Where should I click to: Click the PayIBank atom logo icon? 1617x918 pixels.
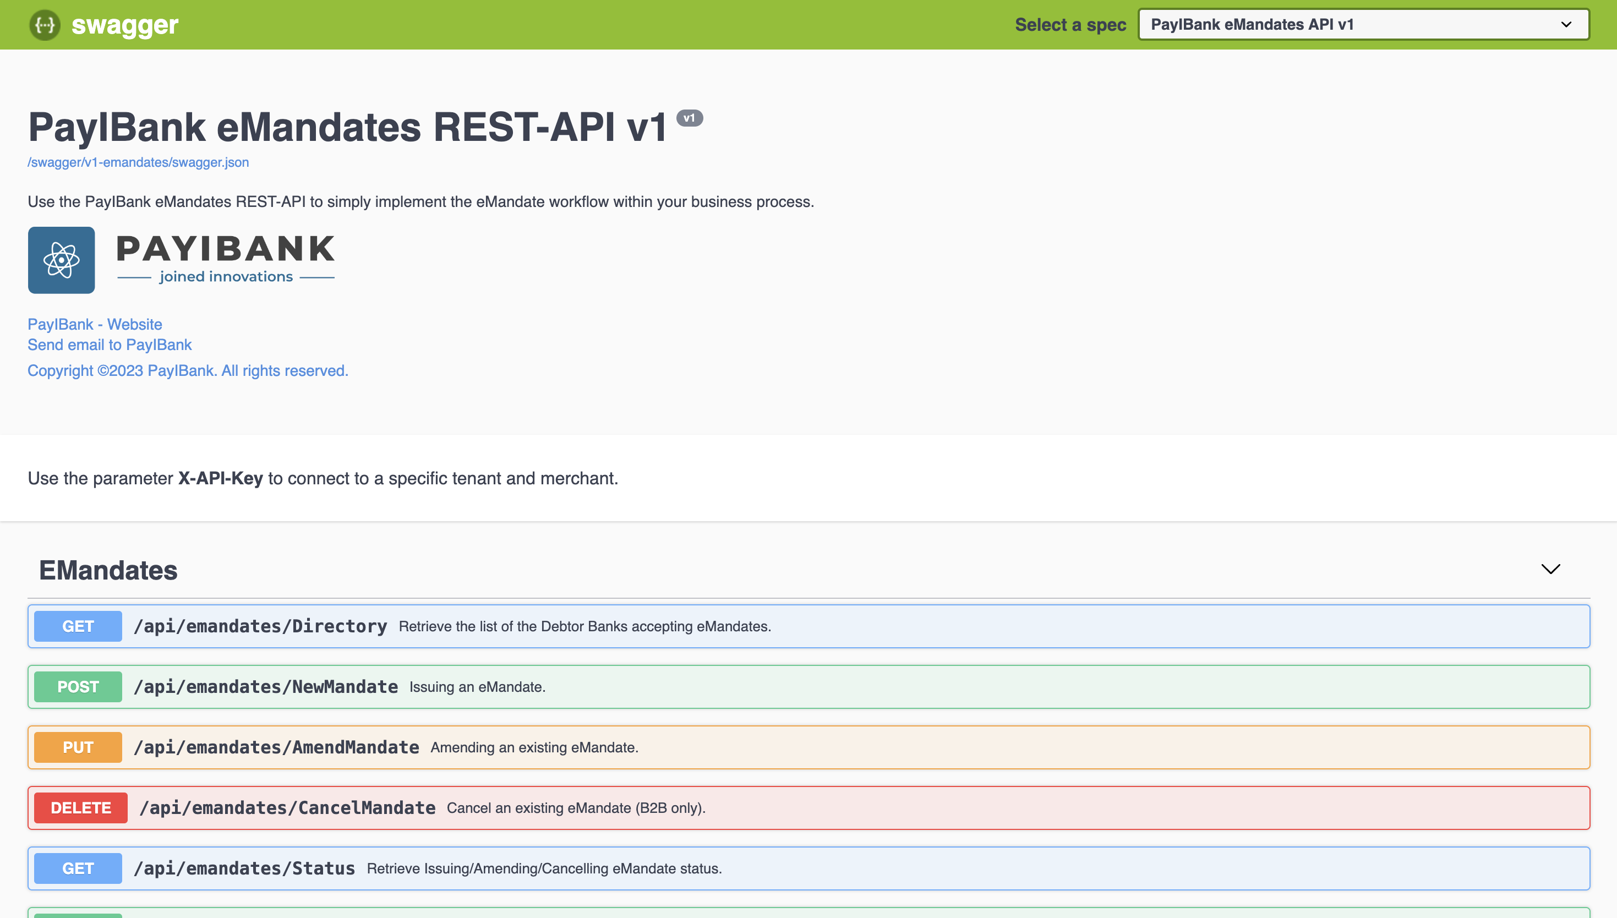[61, 260]
